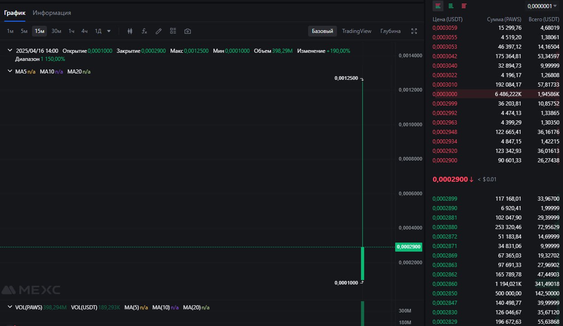Select ask price 0,0003000 in order book
Screen dimensions: 563x326
pos(445,94)
